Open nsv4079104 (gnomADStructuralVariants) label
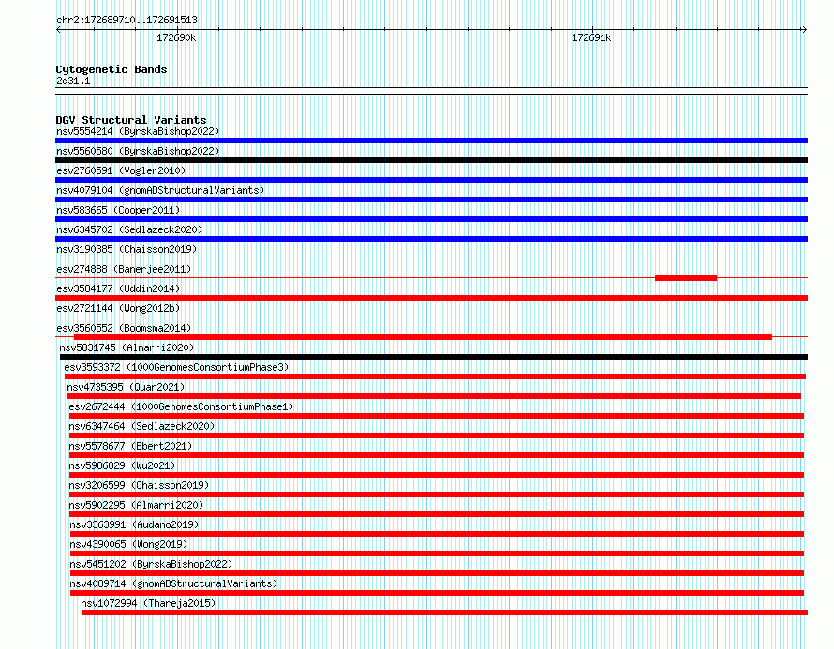834x649 pixels. coord(160,190)
